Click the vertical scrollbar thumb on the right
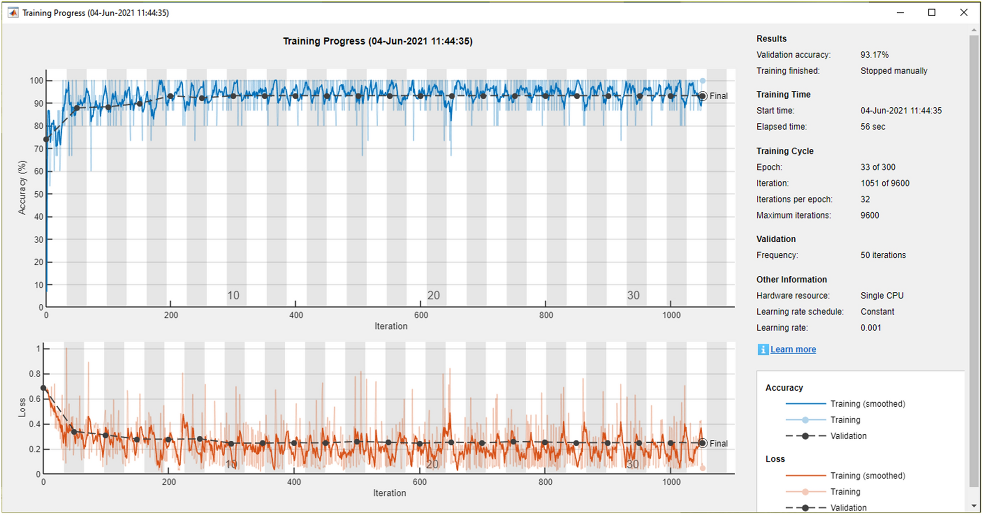 pos(974,261)
